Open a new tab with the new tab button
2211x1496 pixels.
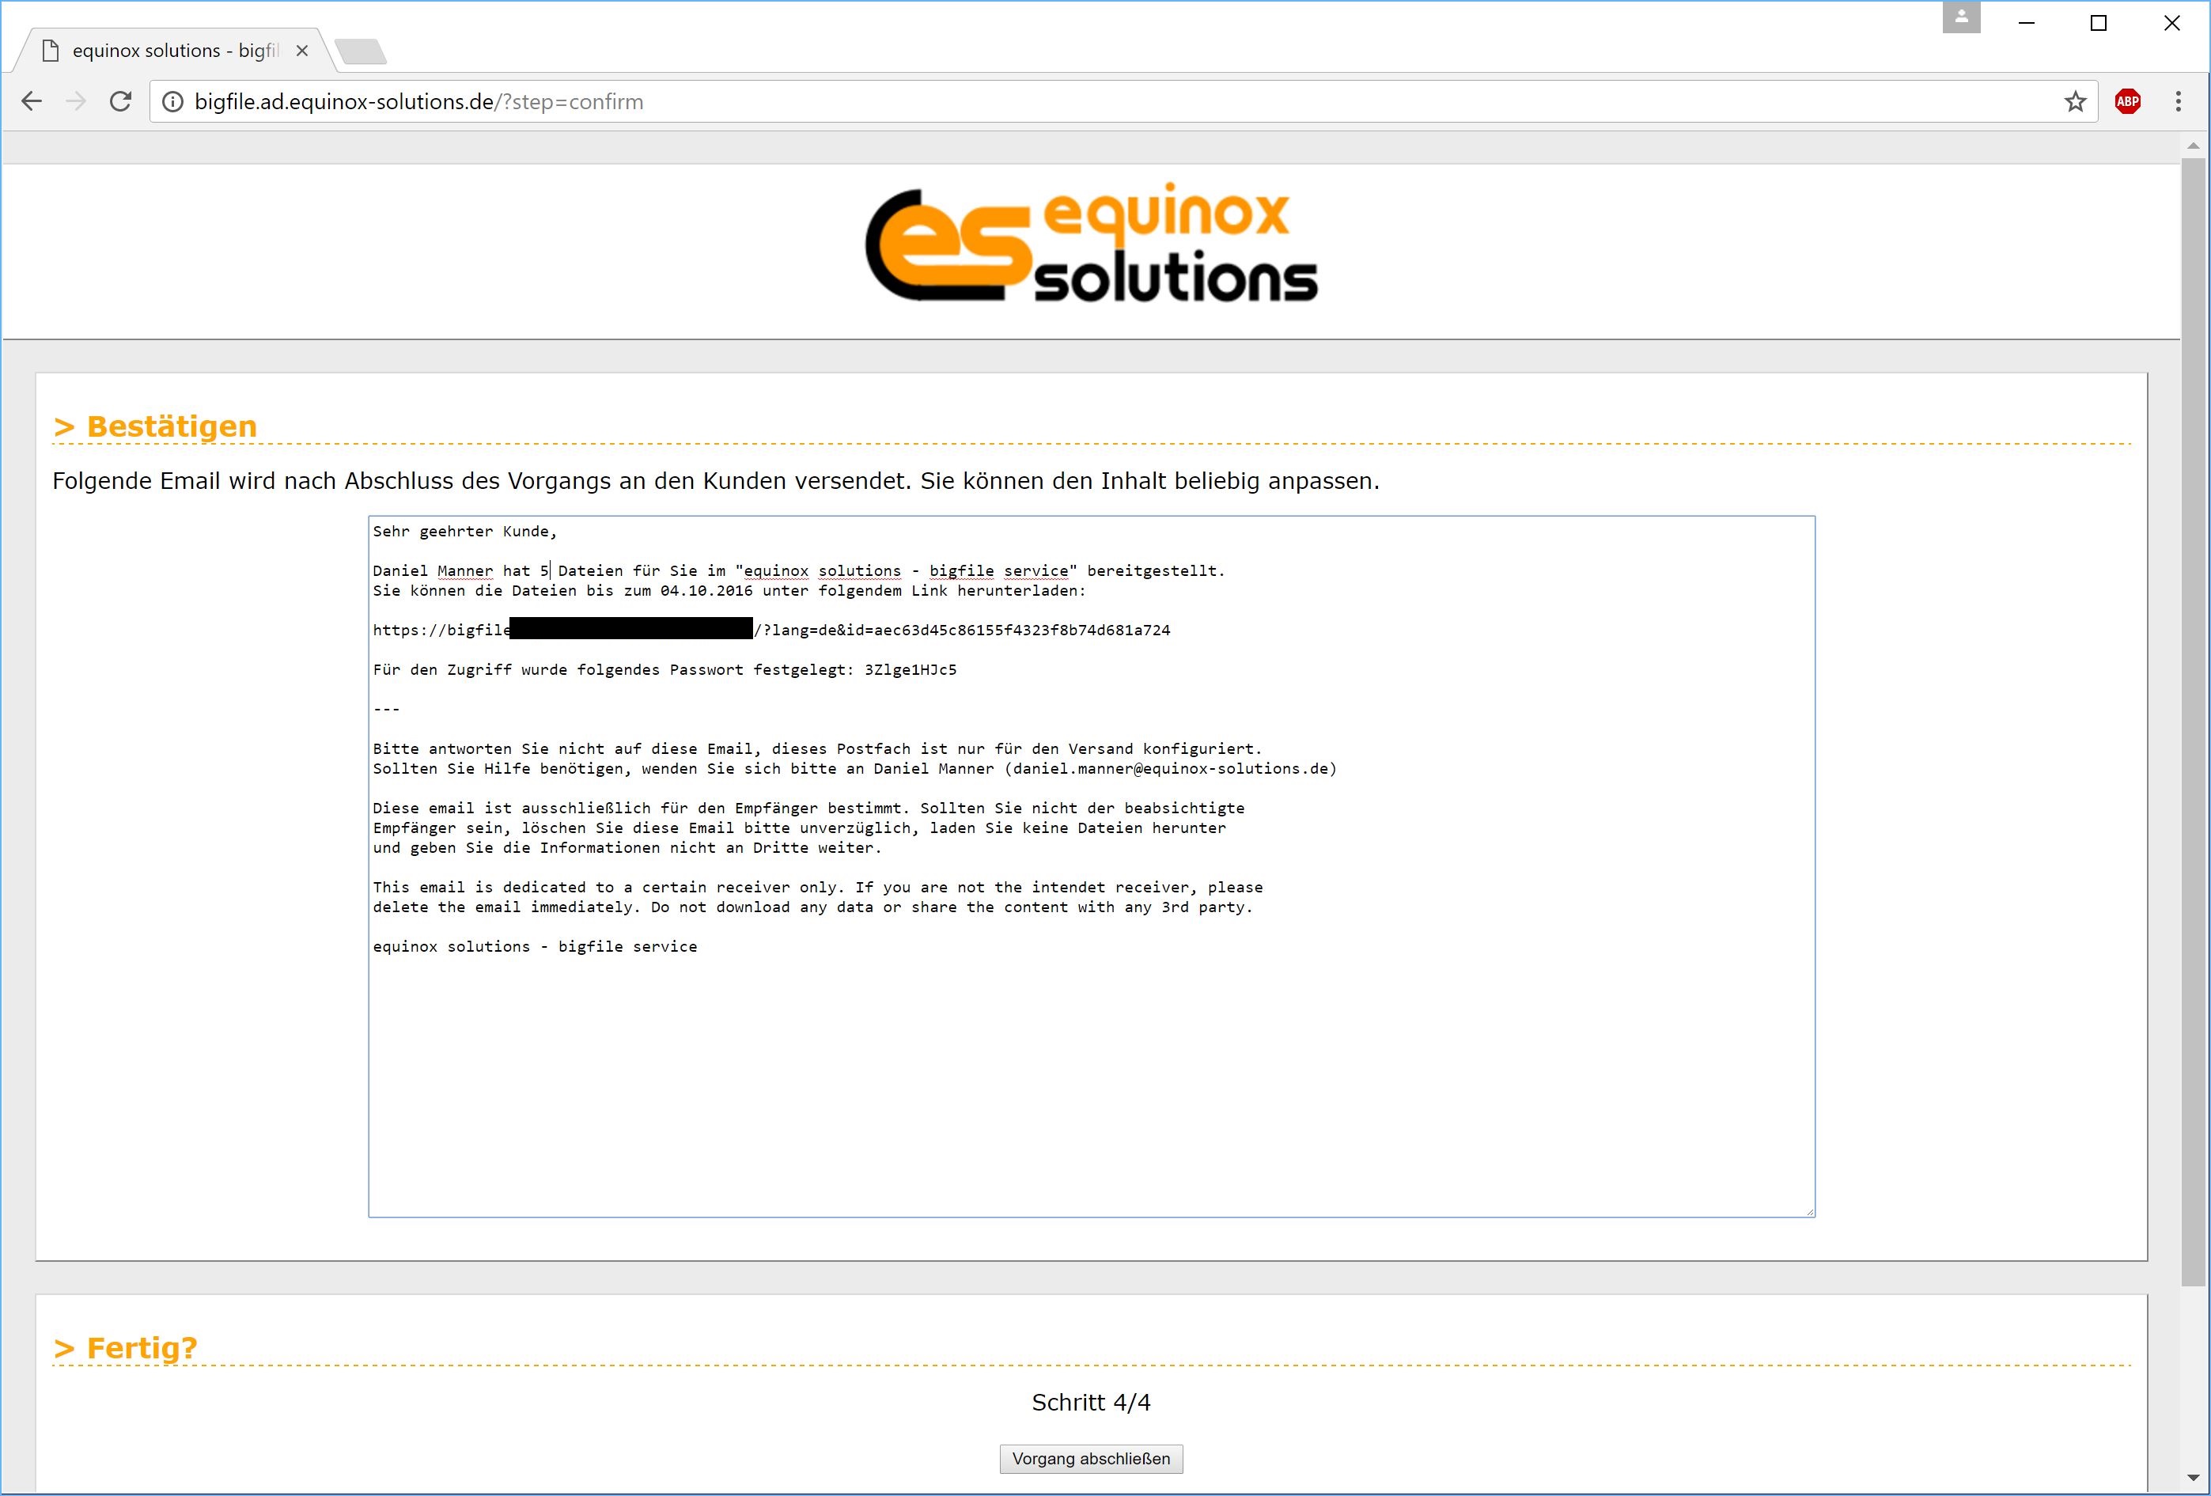362,51
